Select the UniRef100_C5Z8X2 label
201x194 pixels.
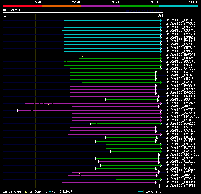pos(180,48)
